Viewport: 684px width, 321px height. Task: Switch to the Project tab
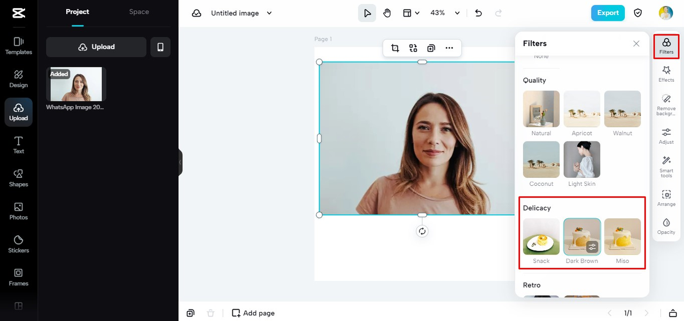(x=77, y=12)
